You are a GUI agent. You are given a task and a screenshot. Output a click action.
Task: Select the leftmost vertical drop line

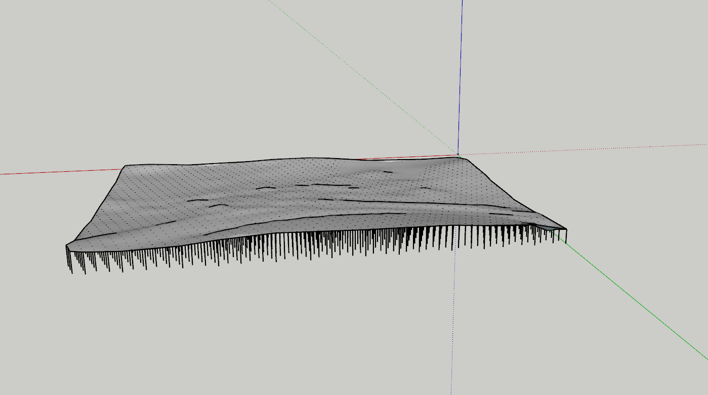click(67, 257)
